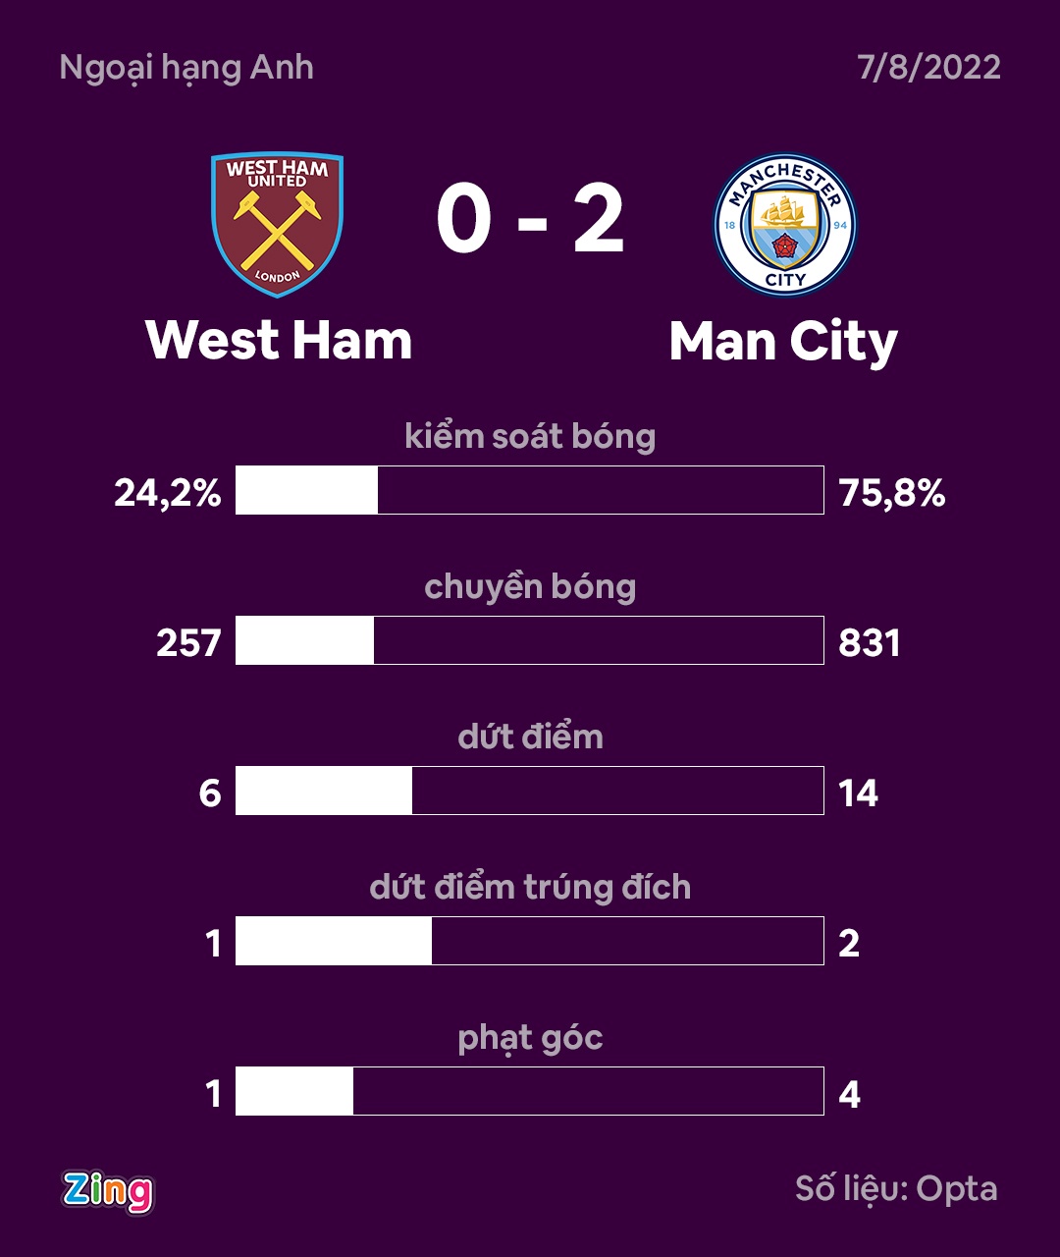
Task: Select the West Ham team name
Action: (x=279, y=340)
